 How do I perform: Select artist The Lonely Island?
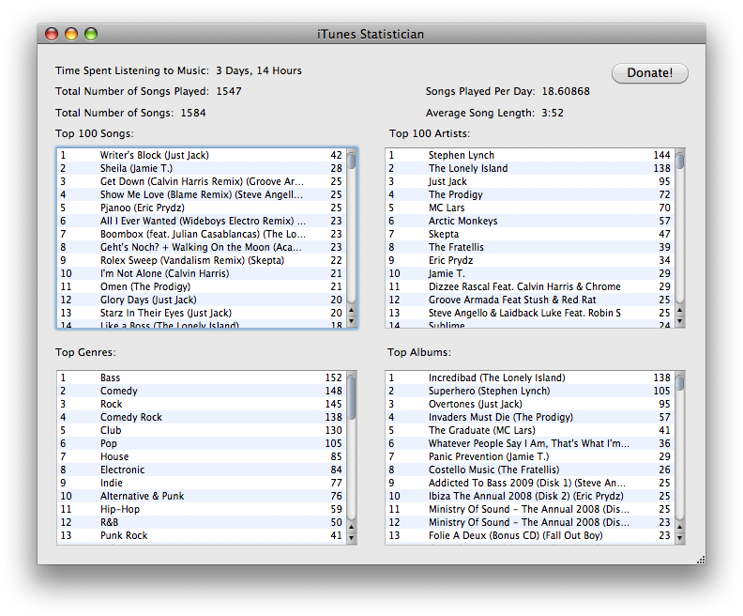pyautogui.click(x=530, y=168)
